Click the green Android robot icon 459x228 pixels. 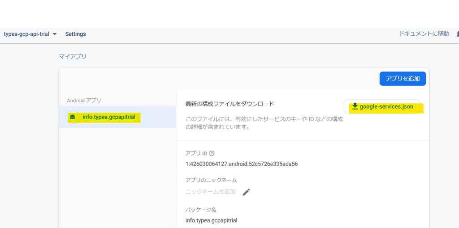72,117
